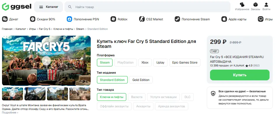278x114 pixels.
Task: Open Пополнение PSN menu item
Action: pos(86,19)
